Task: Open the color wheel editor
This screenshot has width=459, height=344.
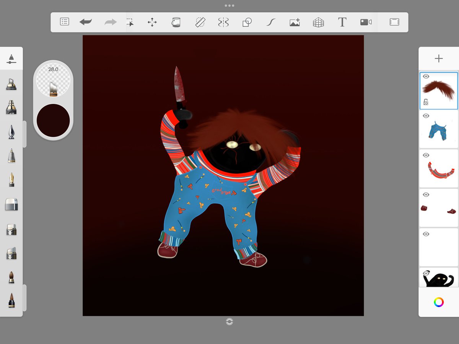Action: (x=439, y=302)
